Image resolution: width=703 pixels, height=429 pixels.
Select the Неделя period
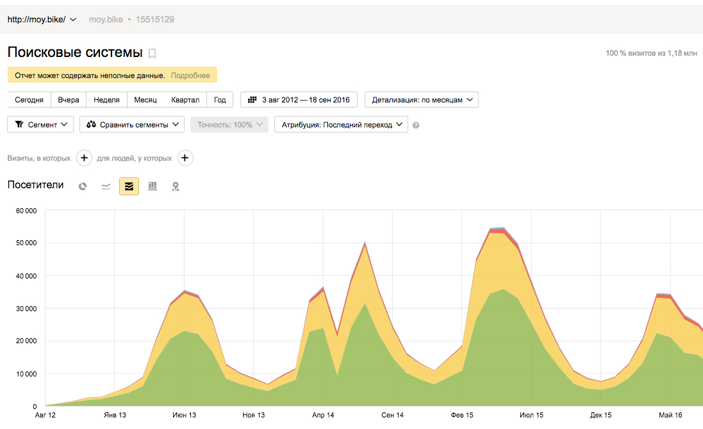pos(106,100)
